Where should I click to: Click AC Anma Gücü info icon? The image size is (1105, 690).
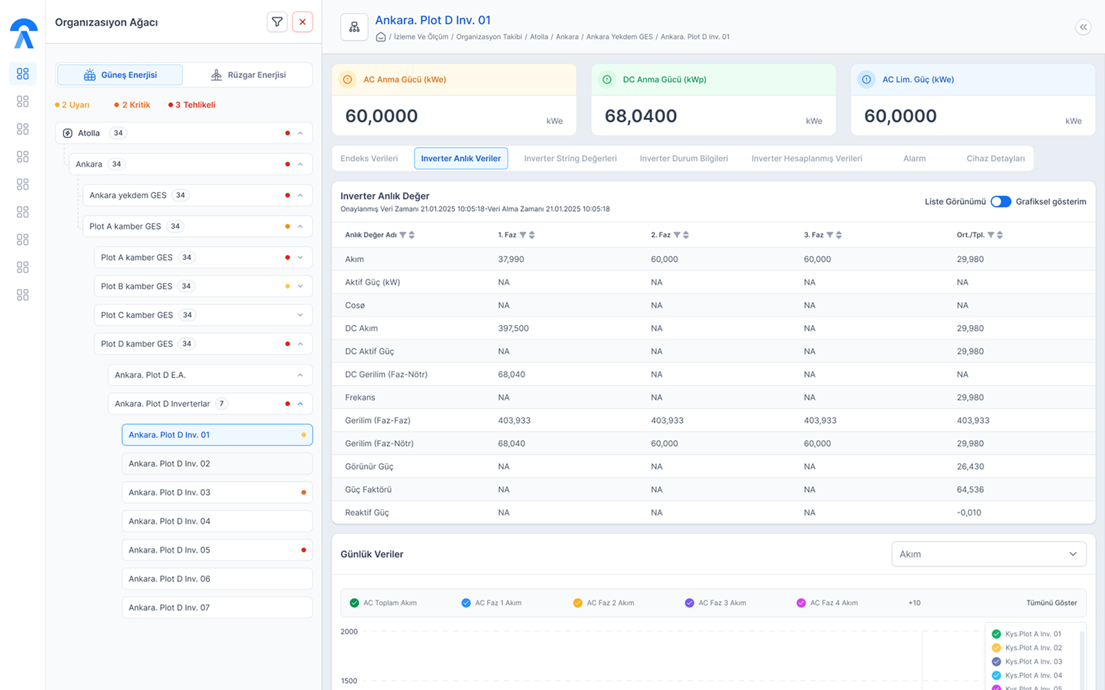click(347, 80)
